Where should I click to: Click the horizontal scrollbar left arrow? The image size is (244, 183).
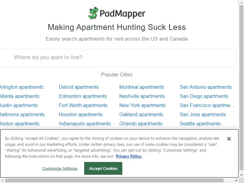2,181
